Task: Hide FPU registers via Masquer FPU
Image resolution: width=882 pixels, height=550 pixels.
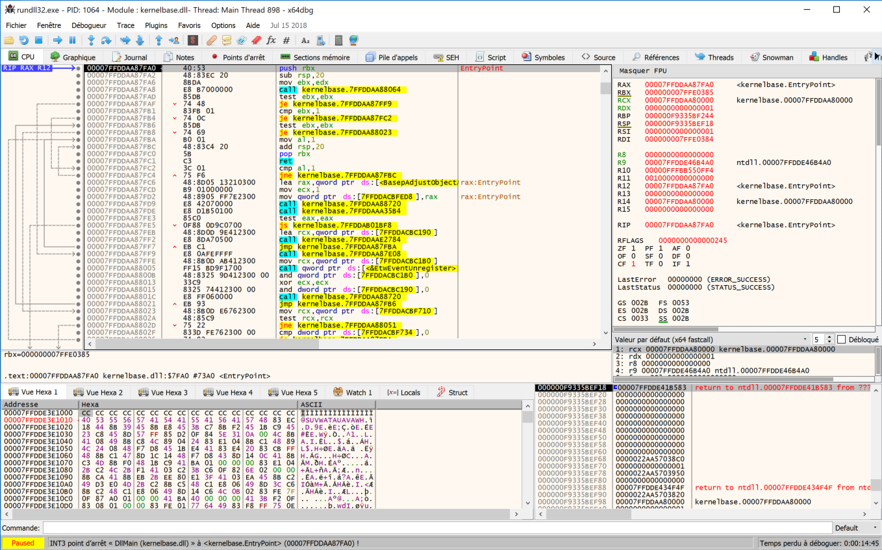Action: click(641, 70)
